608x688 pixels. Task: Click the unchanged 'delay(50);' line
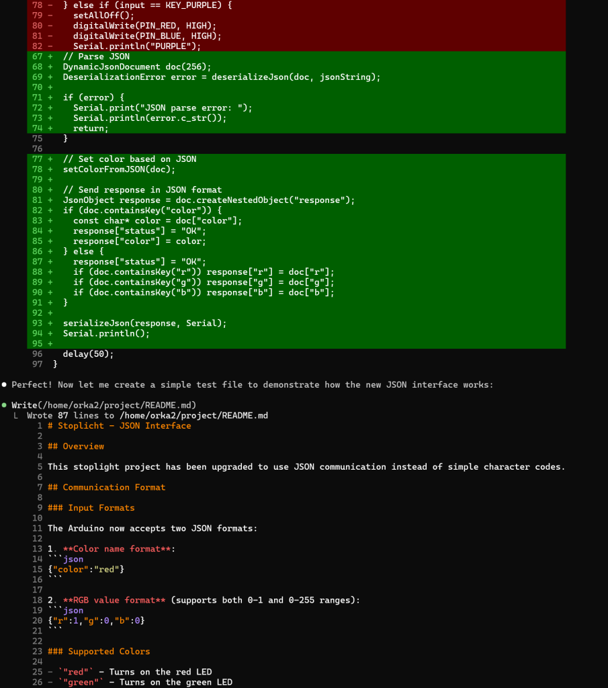[x=88, y=354]
